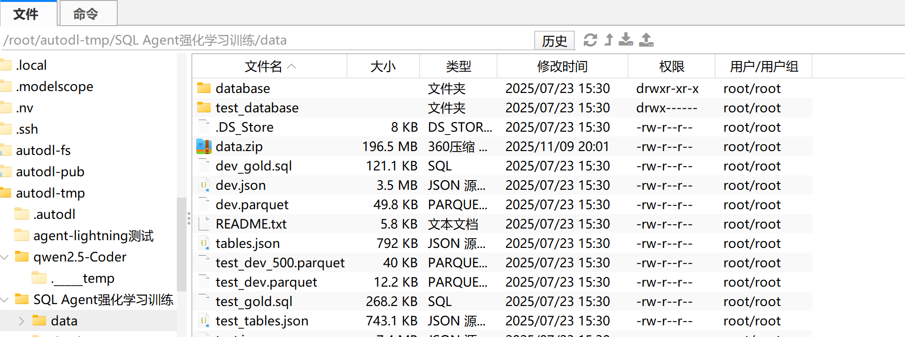Click the JSON icon next to dev.json
The height and width of the screenshot is (337, 905).
203,185
